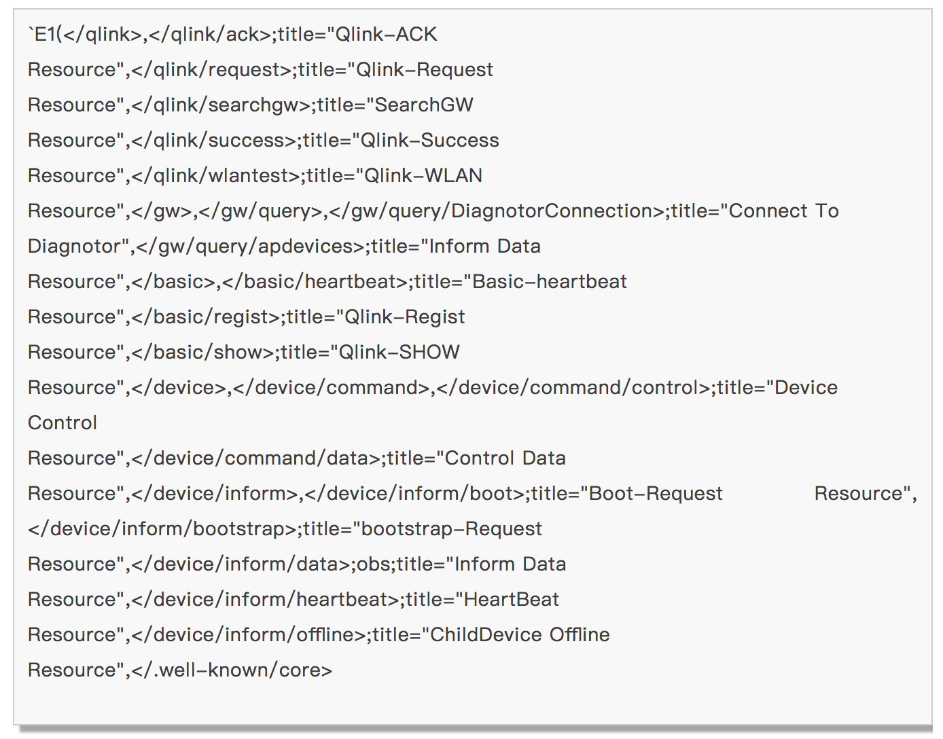Viewport: 943px width, 739px height.
Task: Click the "</device/command/data>" path text
Action: point(256,458)
